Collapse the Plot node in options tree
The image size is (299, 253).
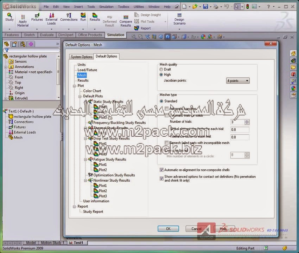point(74,86)
